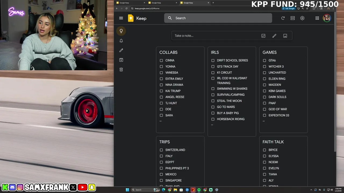Click the PHILIPPINES PT 3 item

tap(177, 168)
